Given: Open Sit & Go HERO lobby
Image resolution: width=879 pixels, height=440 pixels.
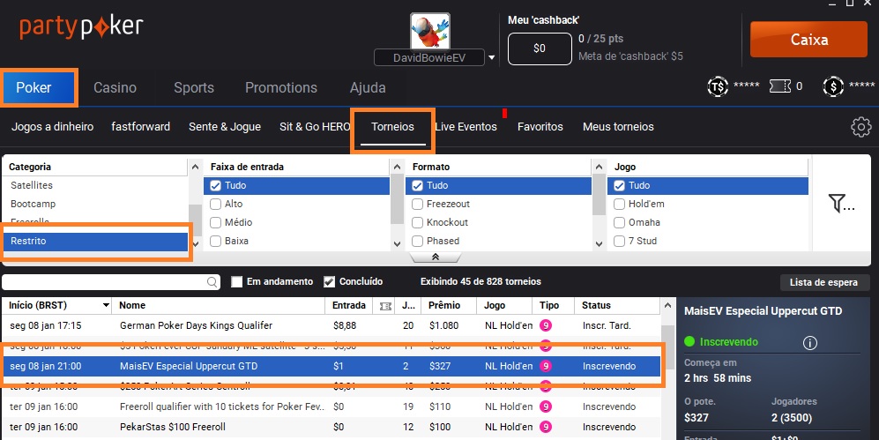Looking at the screenshot, I should pos(315,127).
